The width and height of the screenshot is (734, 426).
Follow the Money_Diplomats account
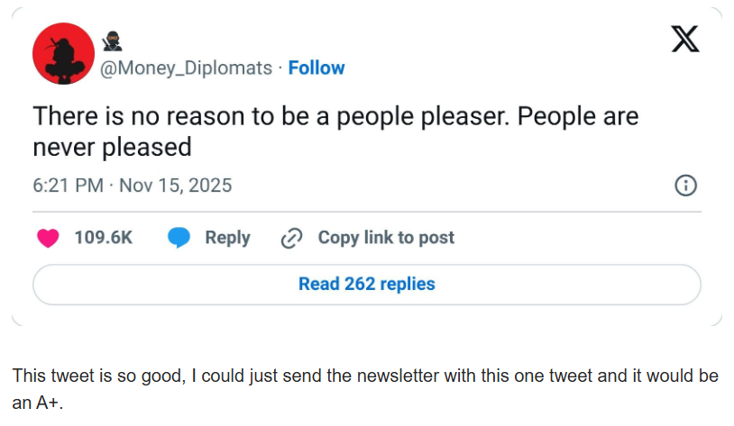317,68
